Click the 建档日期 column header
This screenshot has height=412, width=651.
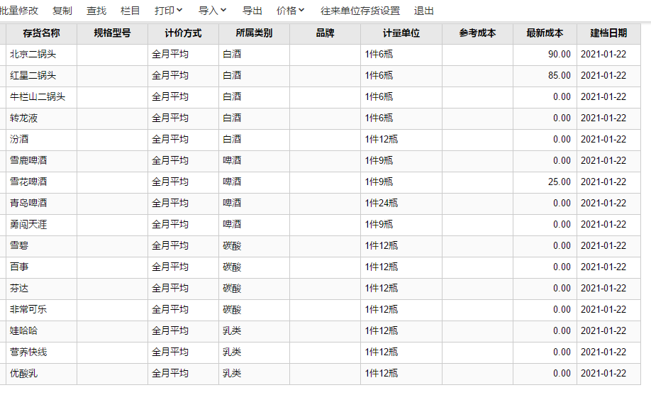click(608, 33)
